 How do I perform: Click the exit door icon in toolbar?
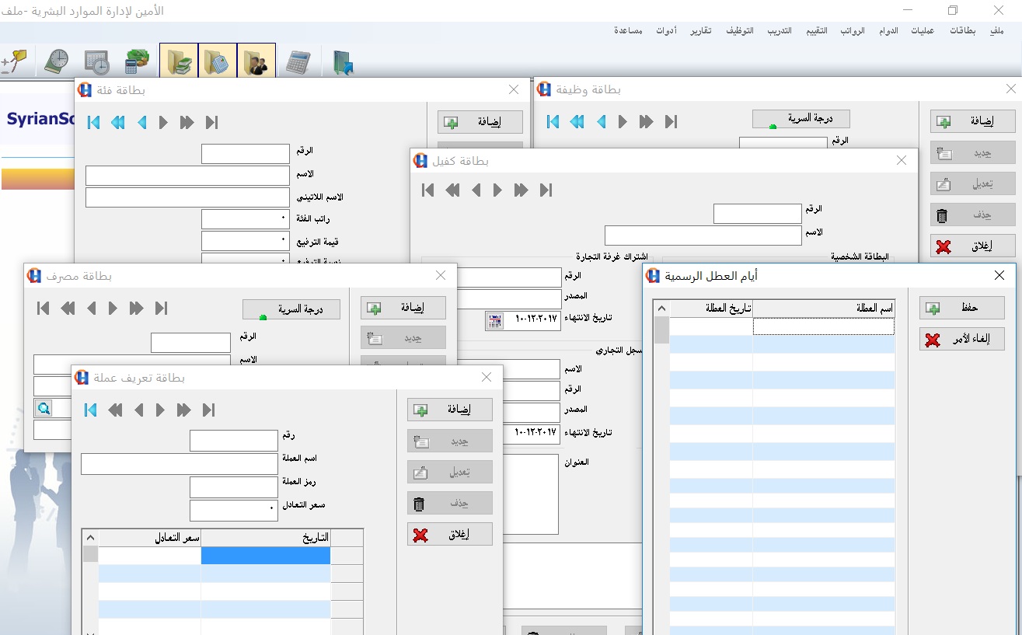pos(342,62)
